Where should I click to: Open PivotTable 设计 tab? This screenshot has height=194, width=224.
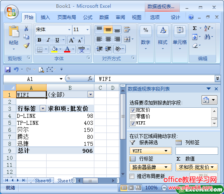click(175, 17)
